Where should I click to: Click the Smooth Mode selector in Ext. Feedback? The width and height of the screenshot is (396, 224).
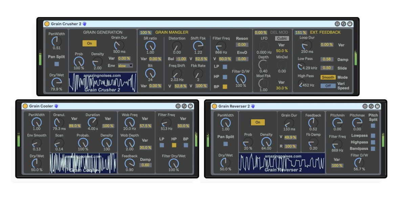[x=328, y=77]
